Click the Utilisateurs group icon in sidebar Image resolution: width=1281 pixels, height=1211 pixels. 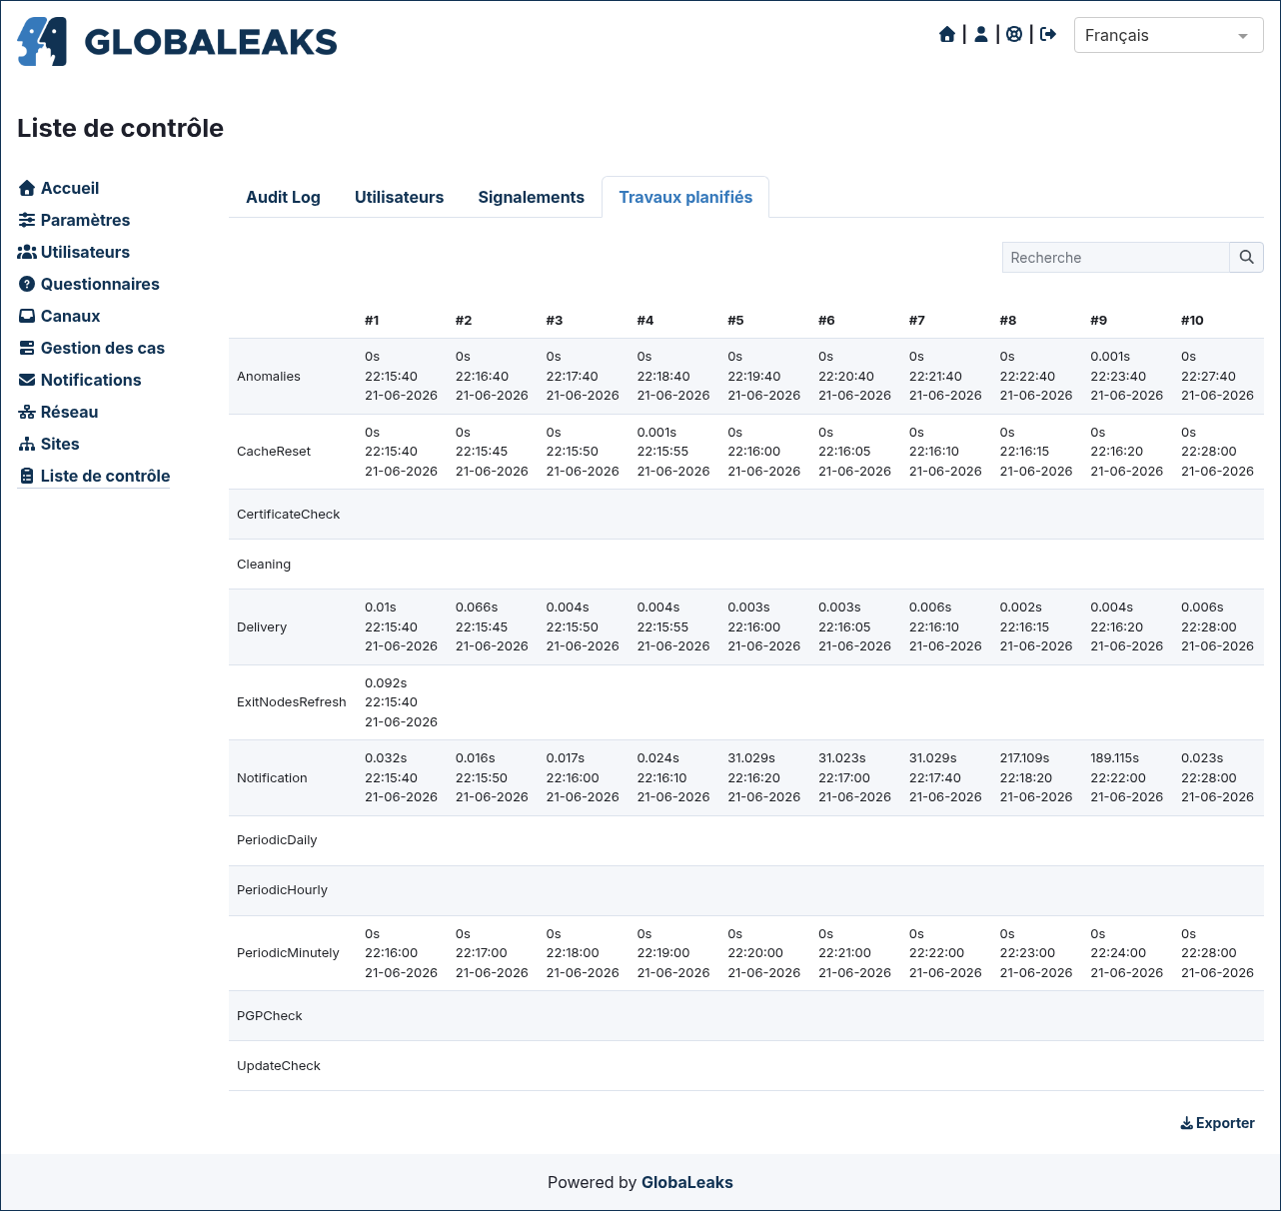coord(27,252)
